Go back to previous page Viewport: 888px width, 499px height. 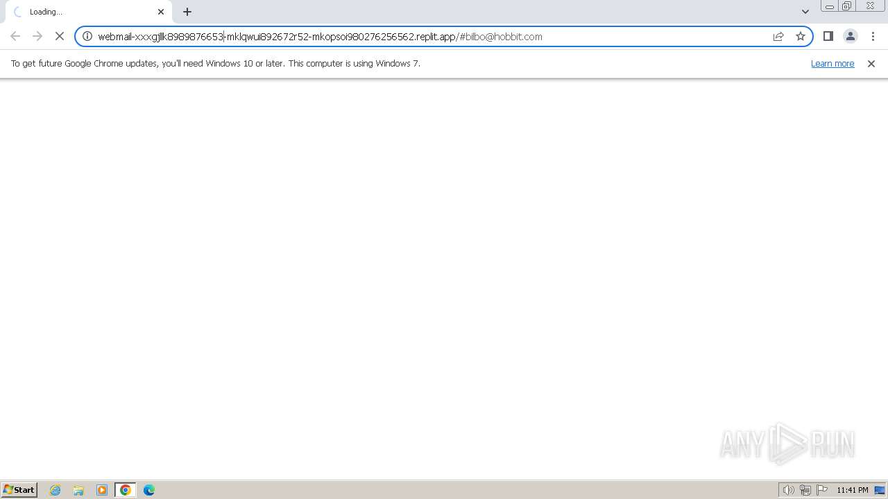15,36
